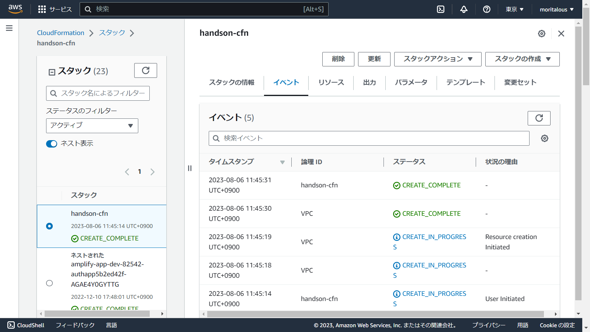
Task: Open the help question mark icon
Action: point(486,9)
